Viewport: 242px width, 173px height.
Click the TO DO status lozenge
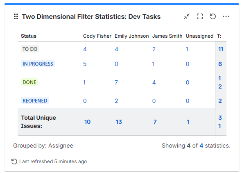pos(30,49)
